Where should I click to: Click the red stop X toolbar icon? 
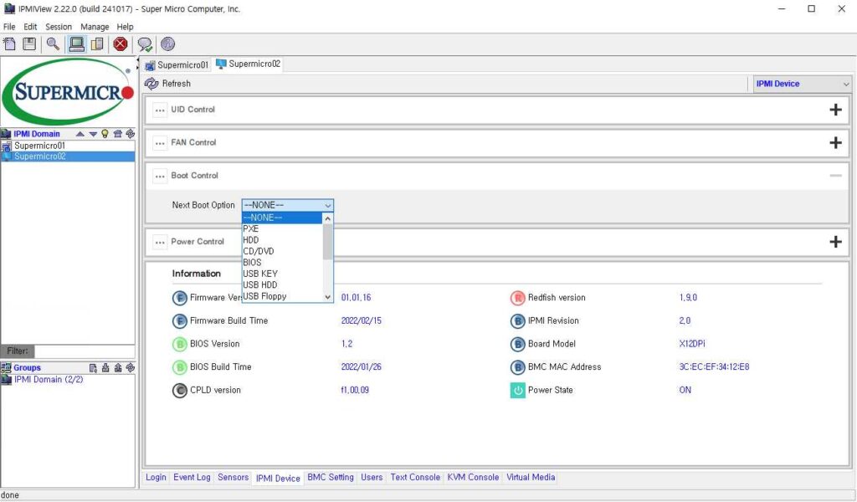(x=121, y=44)
